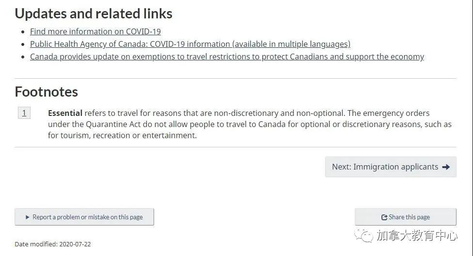473x256 pixels.
Task: Click Report a problem or mistake text
Action: pos(88,217)
